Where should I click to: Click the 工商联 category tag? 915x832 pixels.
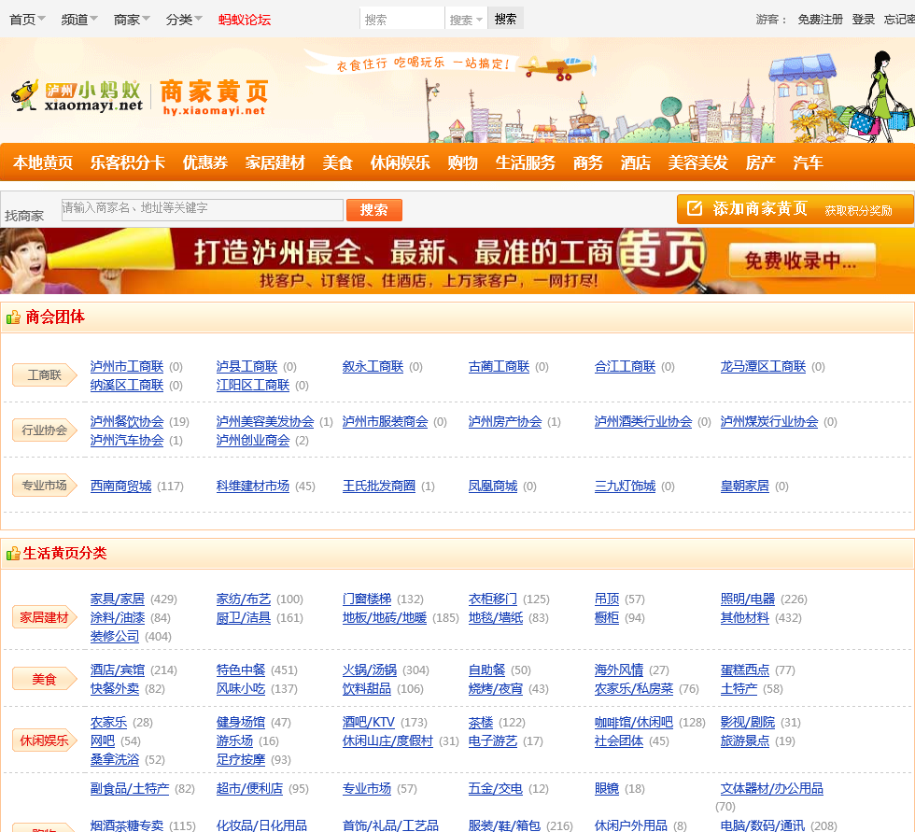[x=45, y=375]
